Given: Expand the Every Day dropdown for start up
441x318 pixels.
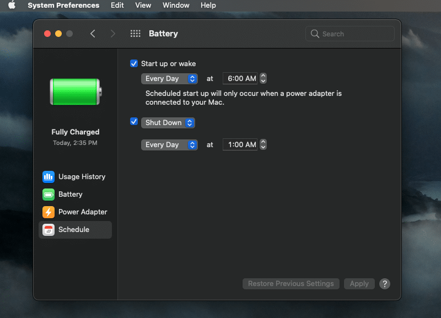Looking at the screenshot, I should coord(169,79).
